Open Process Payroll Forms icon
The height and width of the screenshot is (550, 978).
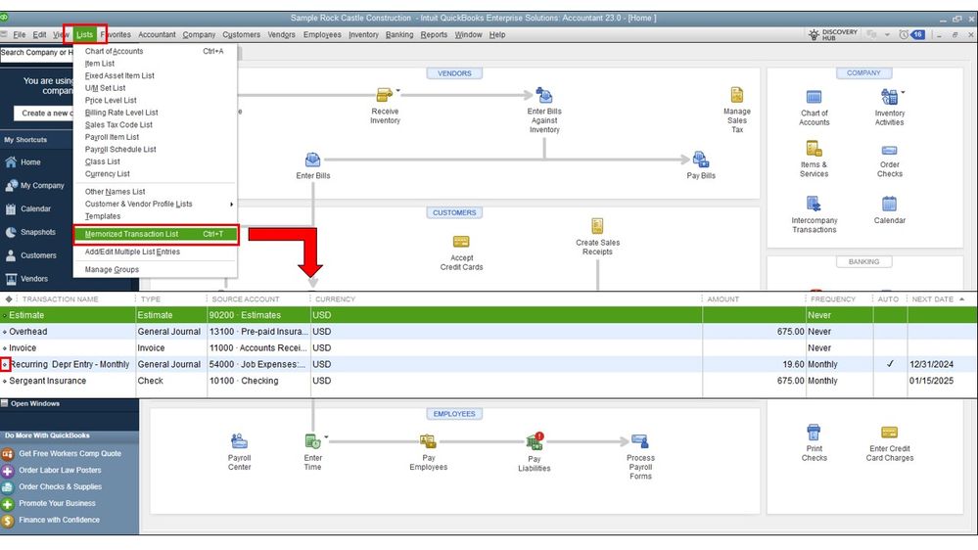tap(640, 441)
